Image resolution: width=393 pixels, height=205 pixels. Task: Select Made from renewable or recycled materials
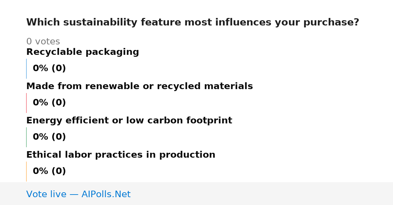point(140,87)
